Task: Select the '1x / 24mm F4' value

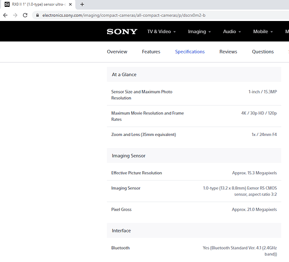Action: point(264,134)
